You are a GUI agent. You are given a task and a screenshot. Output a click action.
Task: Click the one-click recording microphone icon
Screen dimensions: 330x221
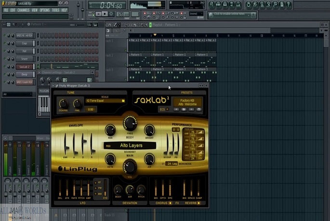point(275,5)
